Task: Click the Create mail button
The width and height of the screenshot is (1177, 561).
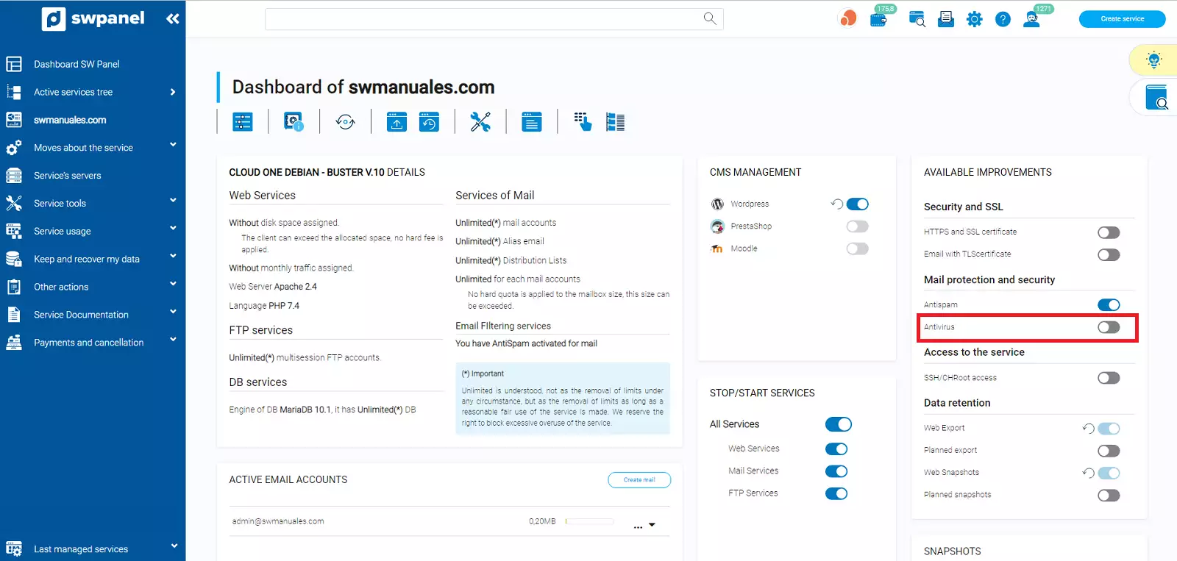Action: pos(639,480)
